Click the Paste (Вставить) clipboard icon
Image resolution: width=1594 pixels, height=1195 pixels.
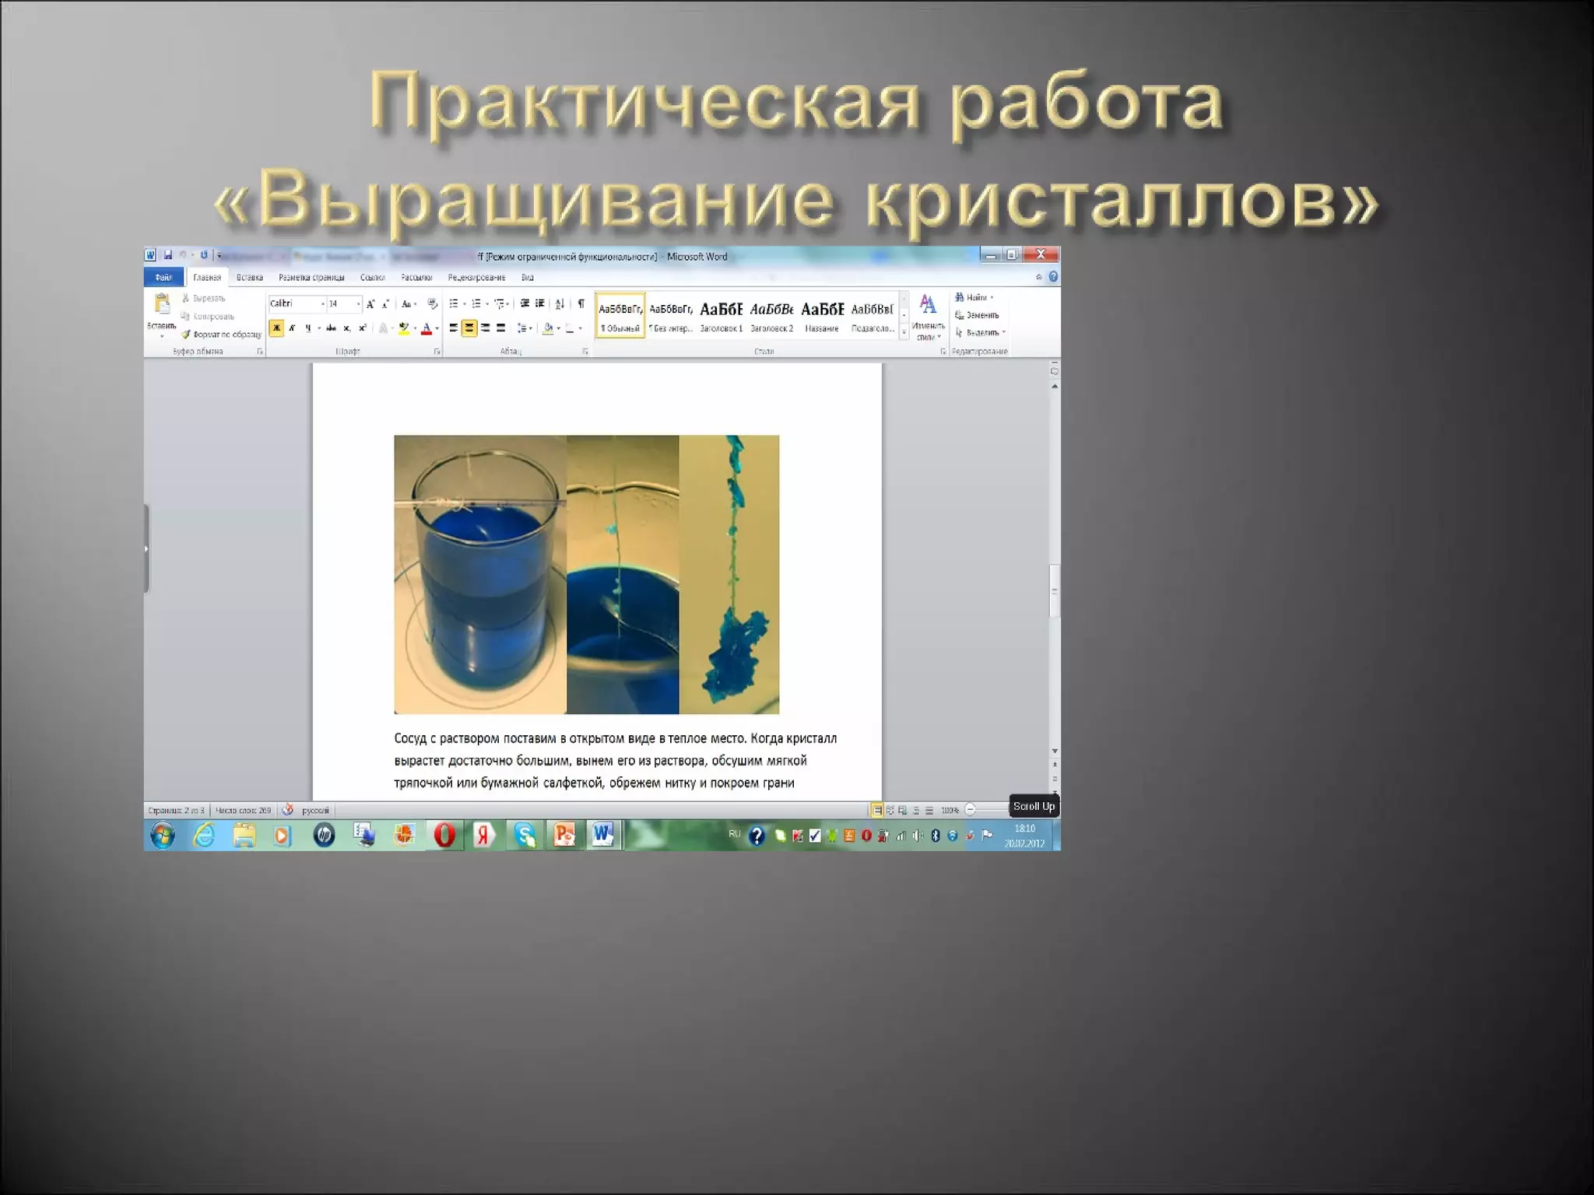tap(162, 304)
